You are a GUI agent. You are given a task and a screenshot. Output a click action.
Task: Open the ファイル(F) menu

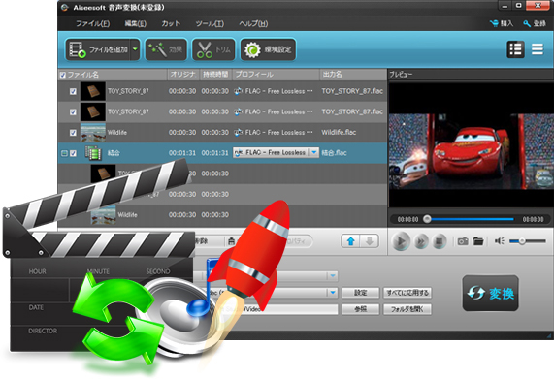click(92, 23)
